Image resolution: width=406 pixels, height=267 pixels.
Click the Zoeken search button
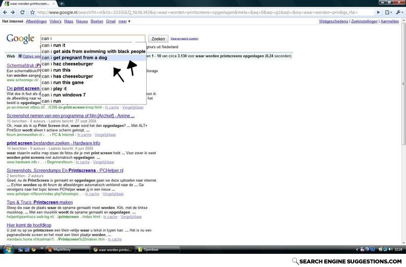click(x=158, y=39)
